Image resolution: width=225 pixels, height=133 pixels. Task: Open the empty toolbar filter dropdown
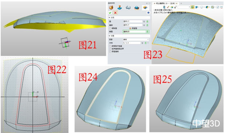pyautogui.click(x=184, y=7)
